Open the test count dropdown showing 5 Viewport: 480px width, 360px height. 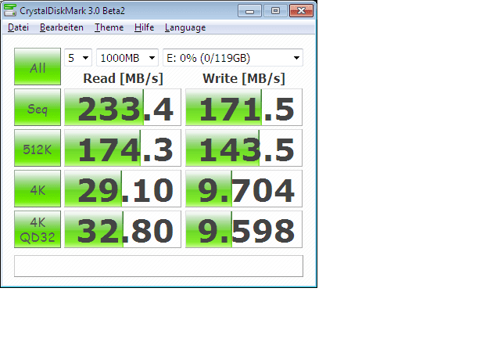coord(78,58)
